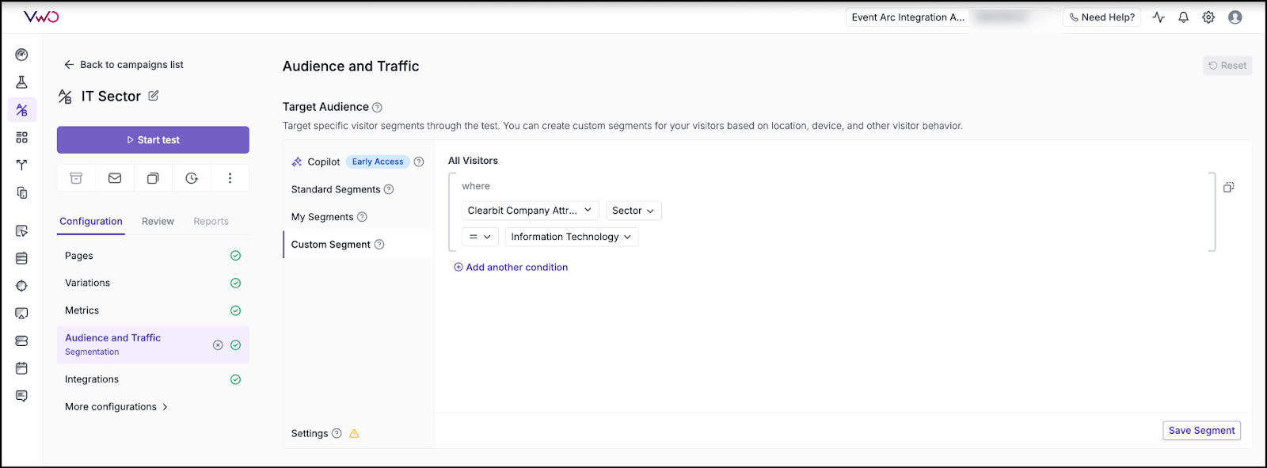Open the Sector dropdown
Screen dimensions: 1267x468
click(x=633, y=211)
